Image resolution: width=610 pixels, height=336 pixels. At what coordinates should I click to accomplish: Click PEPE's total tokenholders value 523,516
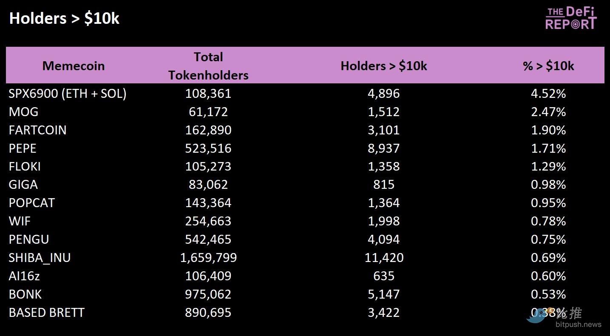[x=208, y=148]
